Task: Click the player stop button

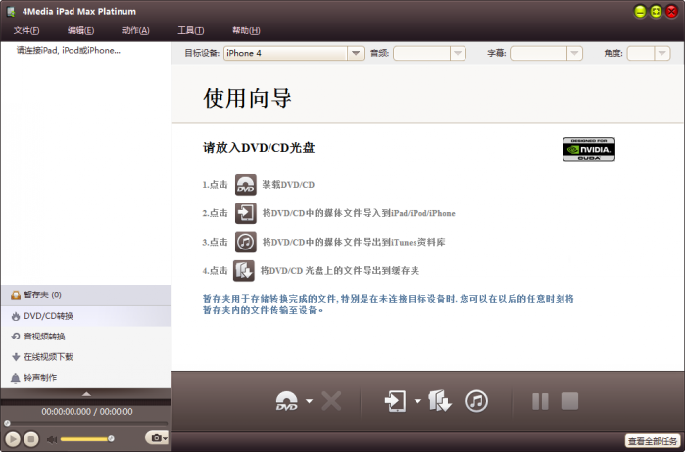Action: coord(31,439)
